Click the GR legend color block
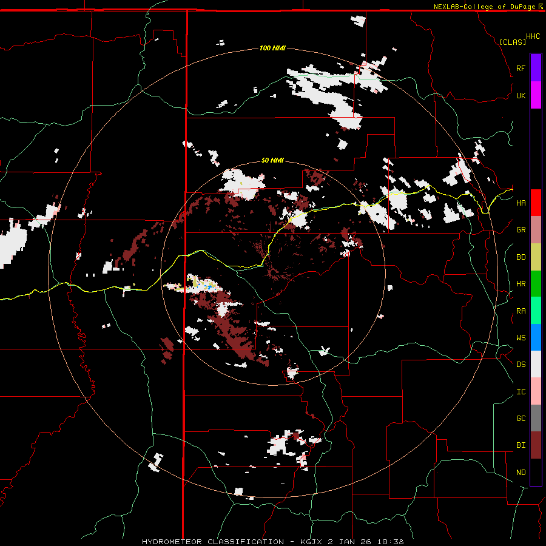This screenshot has width=546, height=546. click(536, 230)
